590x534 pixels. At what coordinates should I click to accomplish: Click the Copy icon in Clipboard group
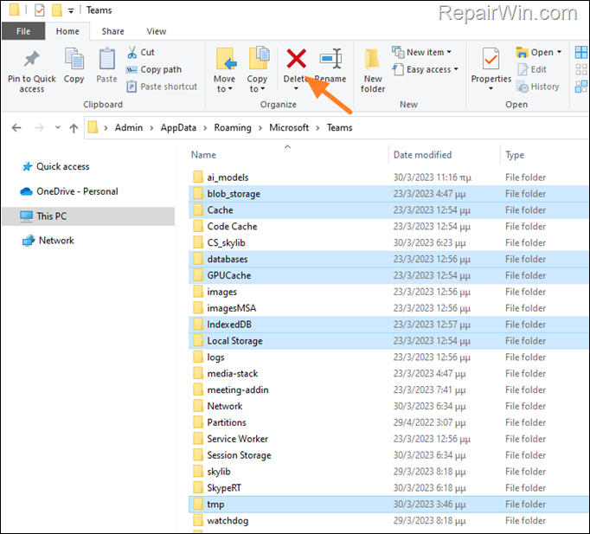click(x=74, y=58)
